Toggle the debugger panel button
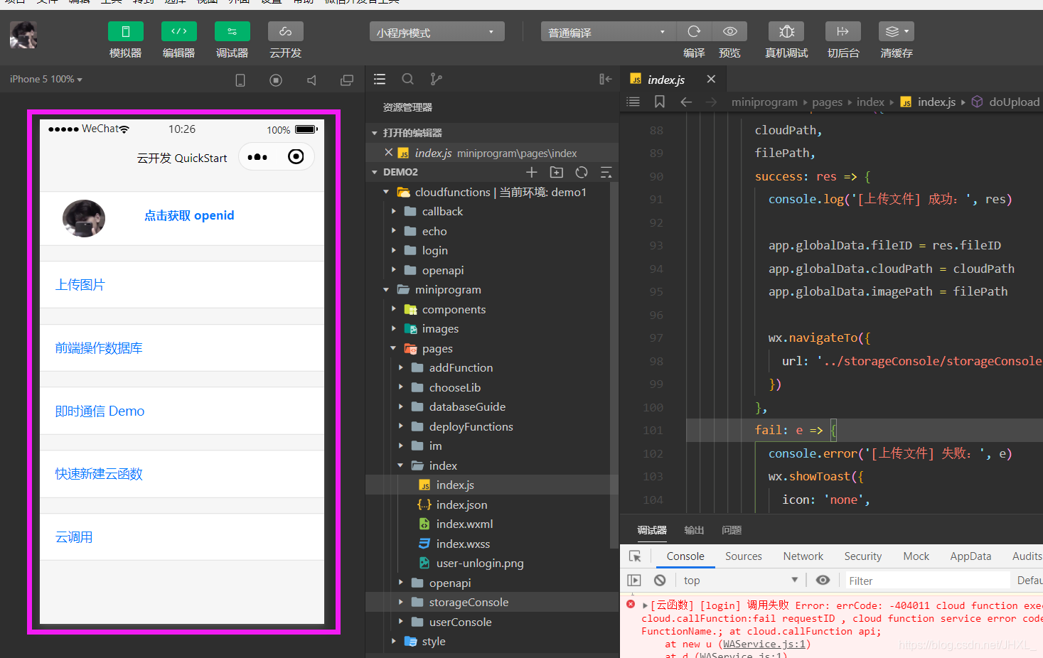1043x658 pixels. [x=232, y=31]
